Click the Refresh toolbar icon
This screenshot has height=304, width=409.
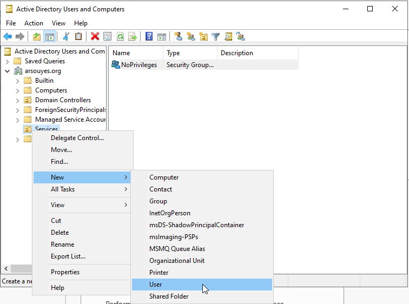tap(120, 36)
